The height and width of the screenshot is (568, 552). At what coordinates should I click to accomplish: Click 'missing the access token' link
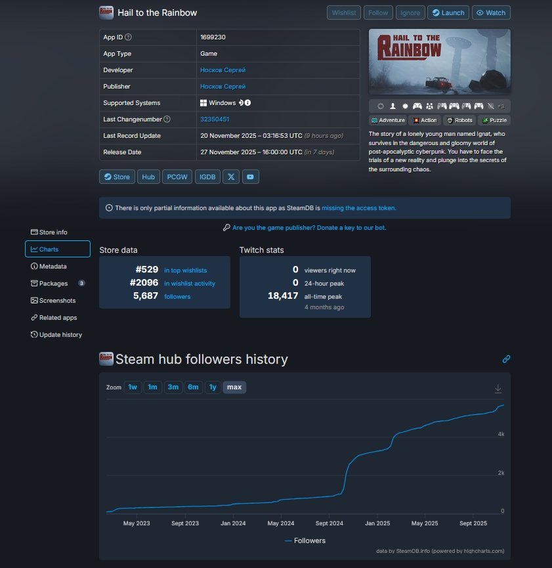coord(359,208)
